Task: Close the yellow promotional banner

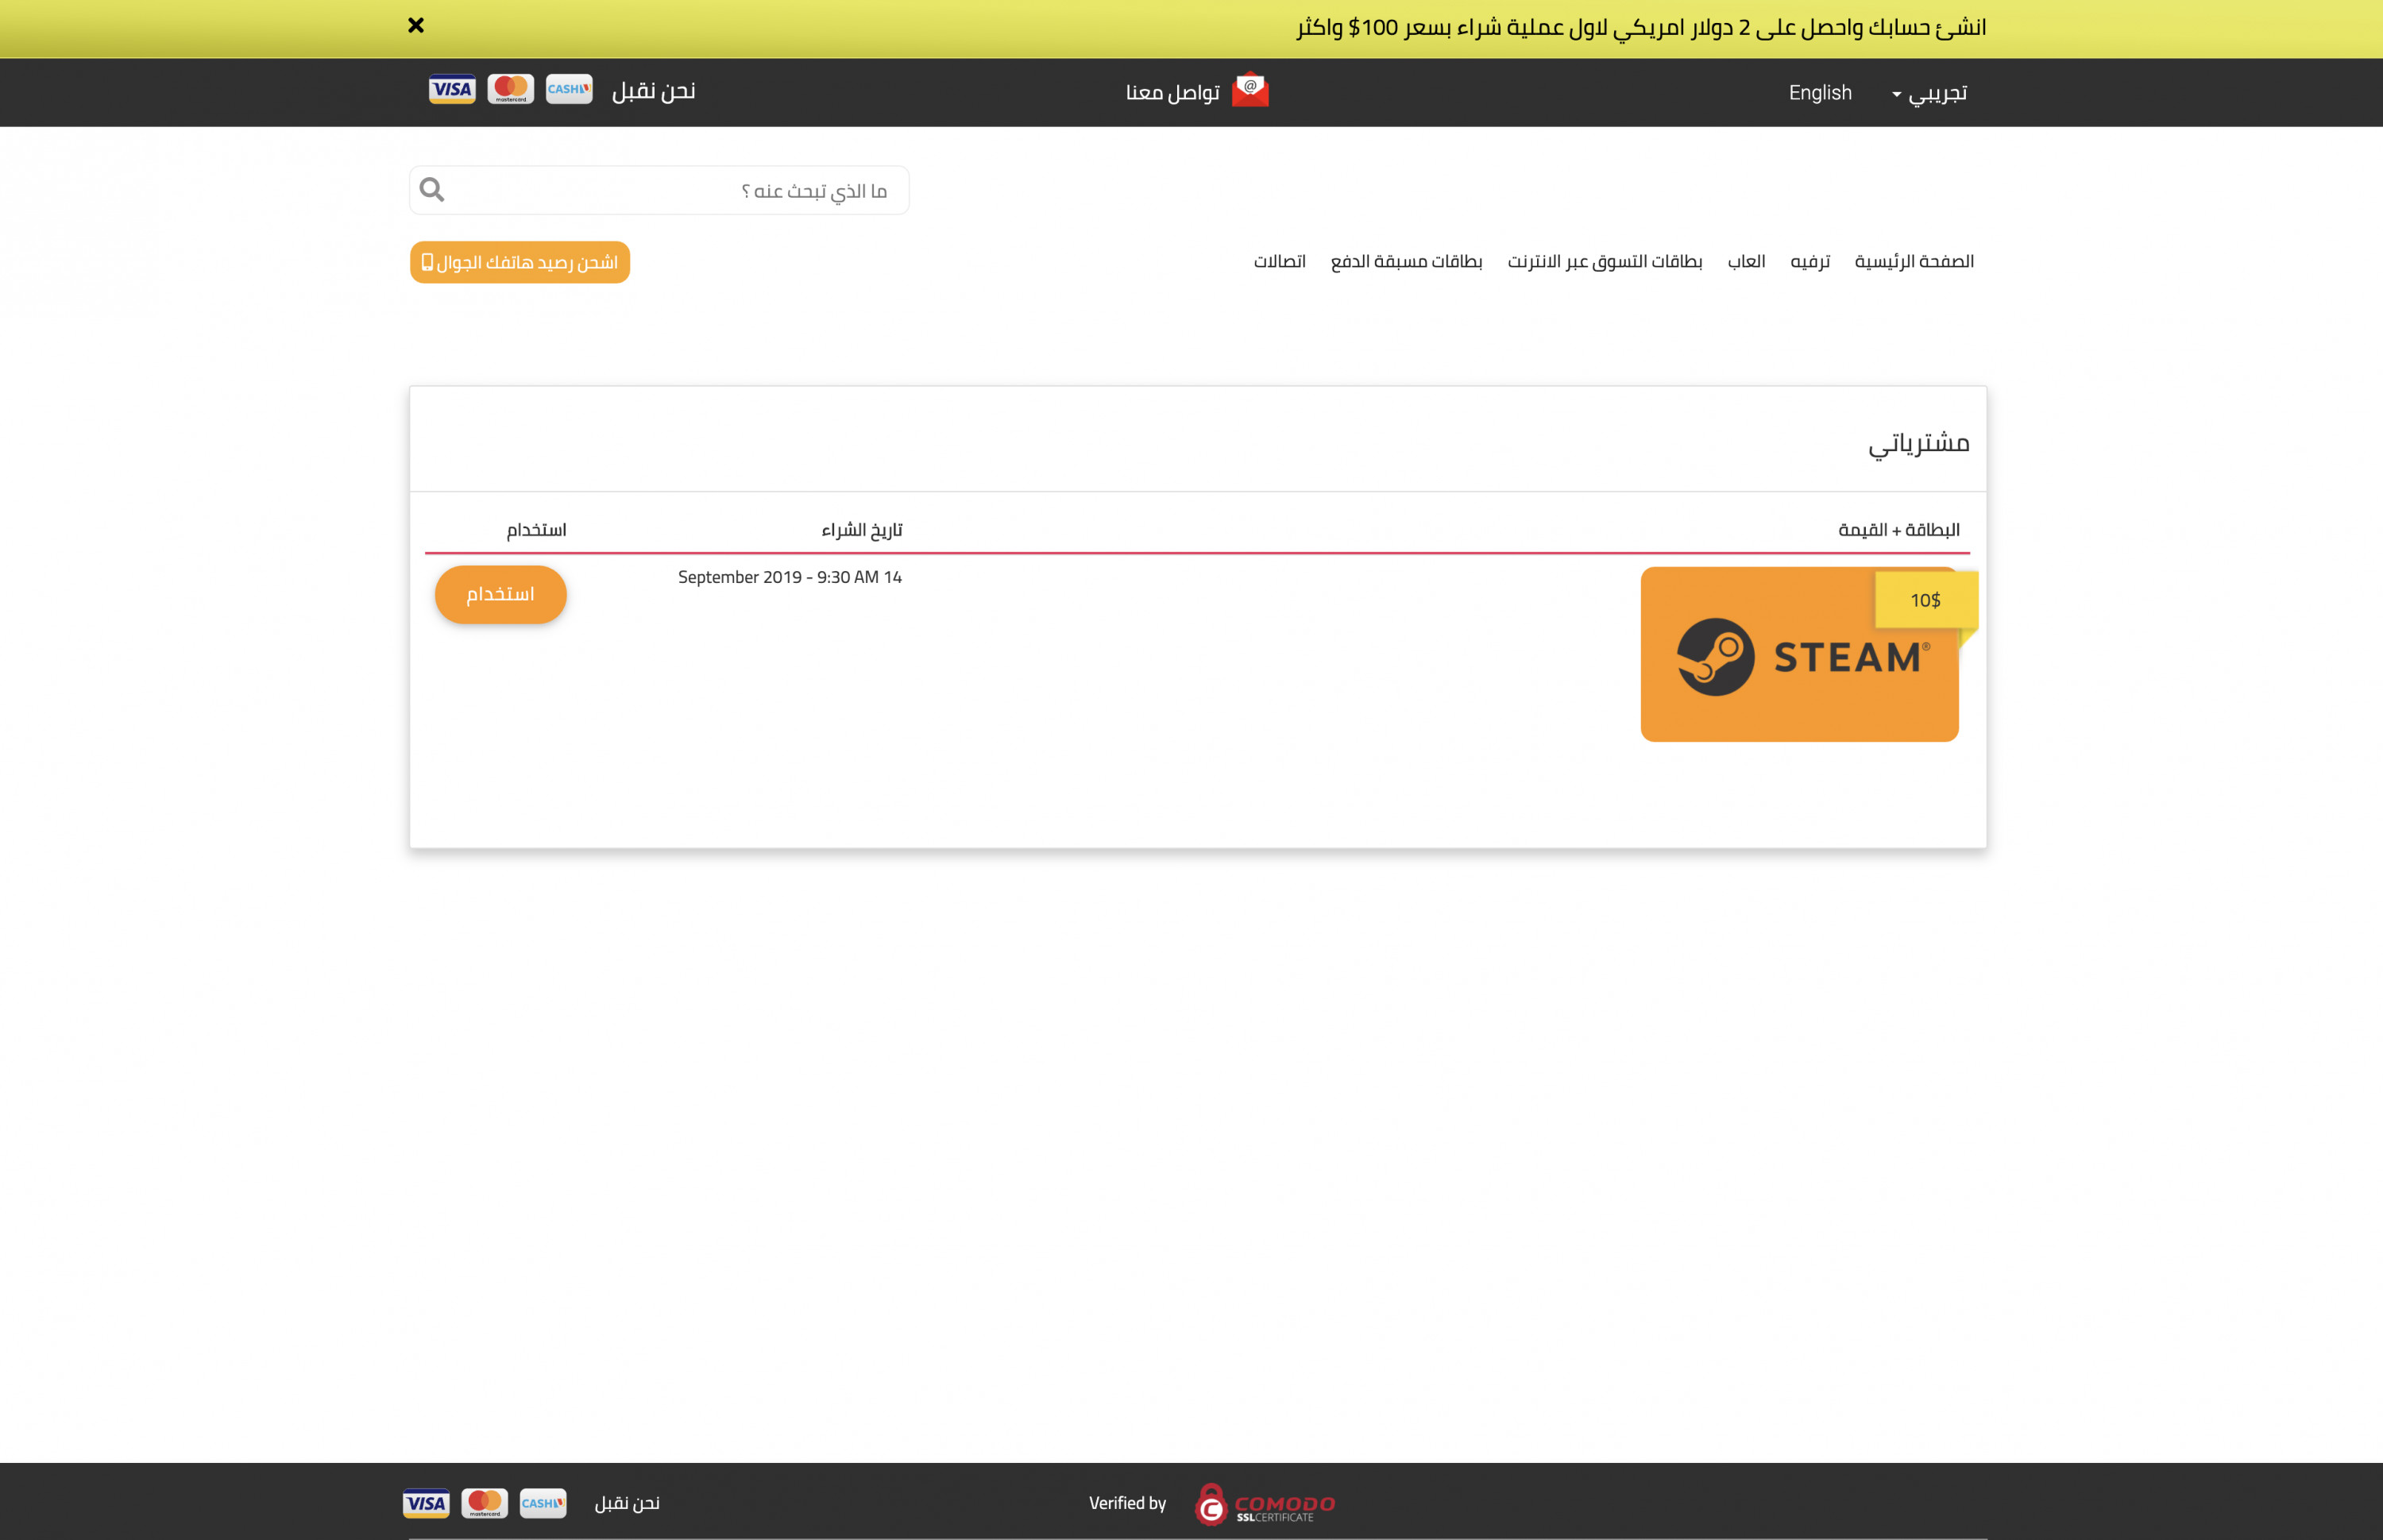Action: 416,25
